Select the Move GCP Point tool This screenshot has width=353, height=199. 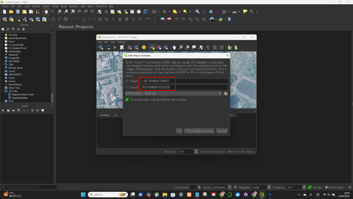(x=166, y=47)
